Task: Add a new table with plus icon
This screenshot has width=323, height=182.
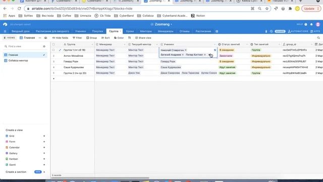Action: pos(217,31)
